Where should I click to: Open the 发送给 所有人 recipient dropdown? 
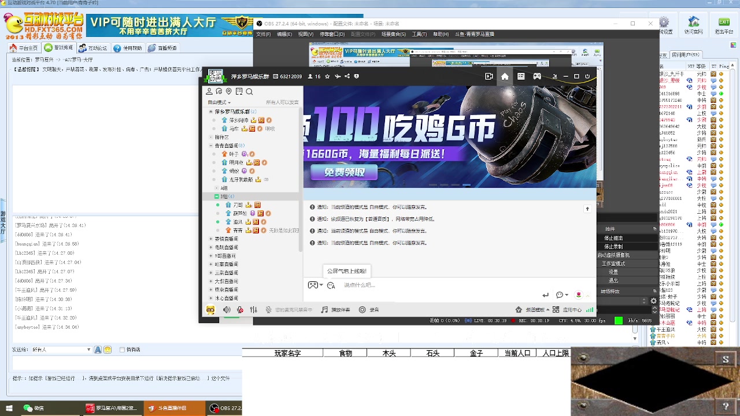pyautogui.click(x=61, y=350)
